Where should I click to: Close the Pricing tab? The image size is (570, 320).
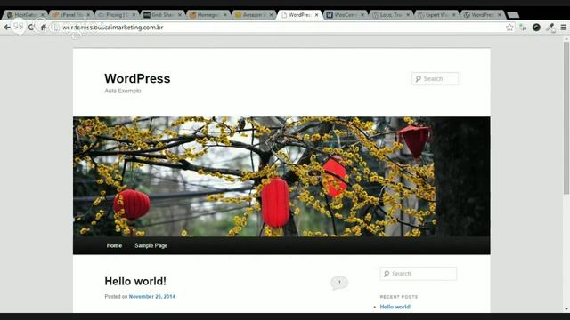(x=134, y=15)
